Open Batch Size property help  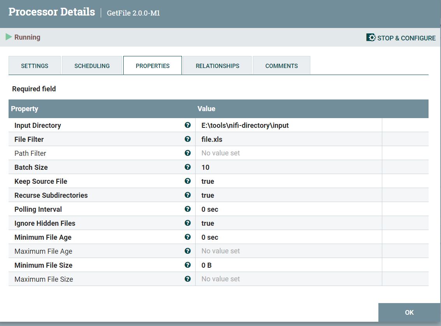tap(188, 167)
